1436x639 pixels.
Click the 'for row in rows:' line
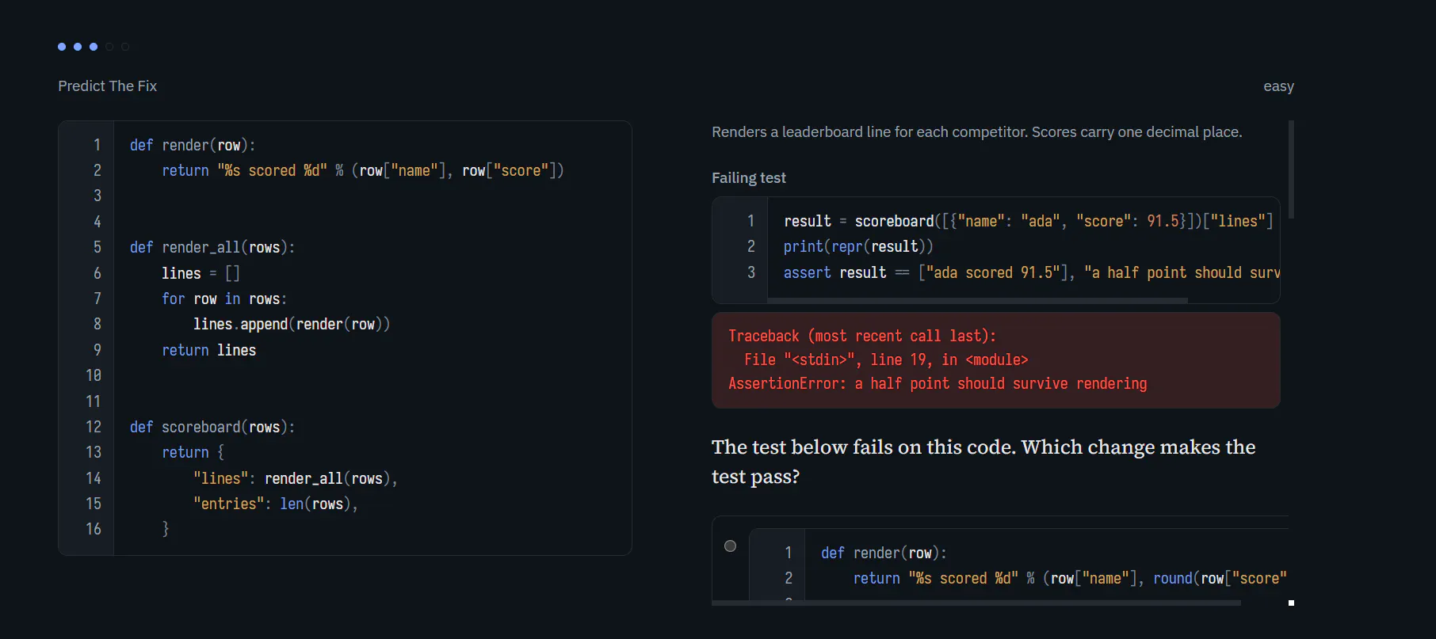click(224, 299)
